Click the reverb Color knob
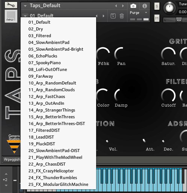Image resolution: width=187 pixels, height=193 pixels. (x=103, y=95)
